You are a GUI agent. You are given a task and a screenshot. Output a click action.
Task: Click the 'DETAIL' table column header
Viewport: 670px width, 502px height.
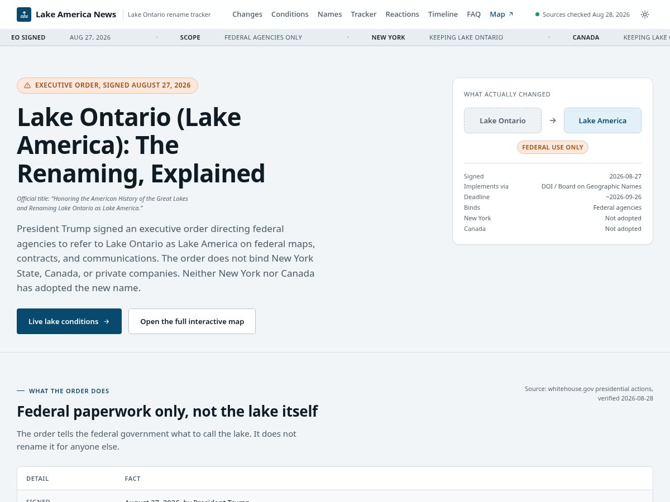pos(37,479)
